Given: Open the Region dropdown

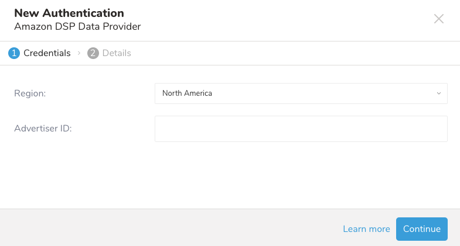Looking at the screenshot, I should click(301, 93).
